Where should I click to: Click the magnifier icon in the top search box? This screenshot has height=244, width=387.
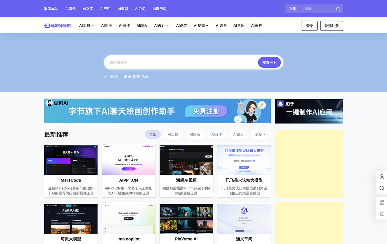pyautogui.click(x=338, y=9)
